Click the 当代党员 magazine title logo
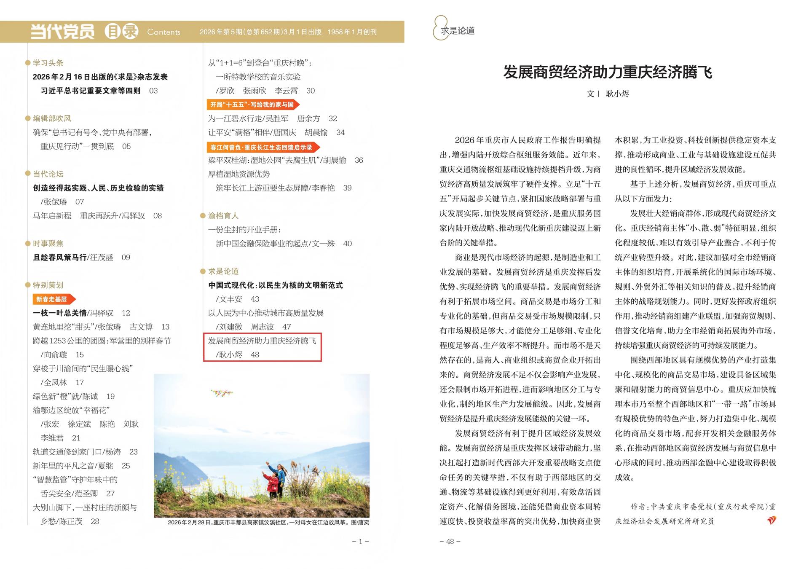Image resolution: width=809 pixels, height=569 pixels. 63,32
